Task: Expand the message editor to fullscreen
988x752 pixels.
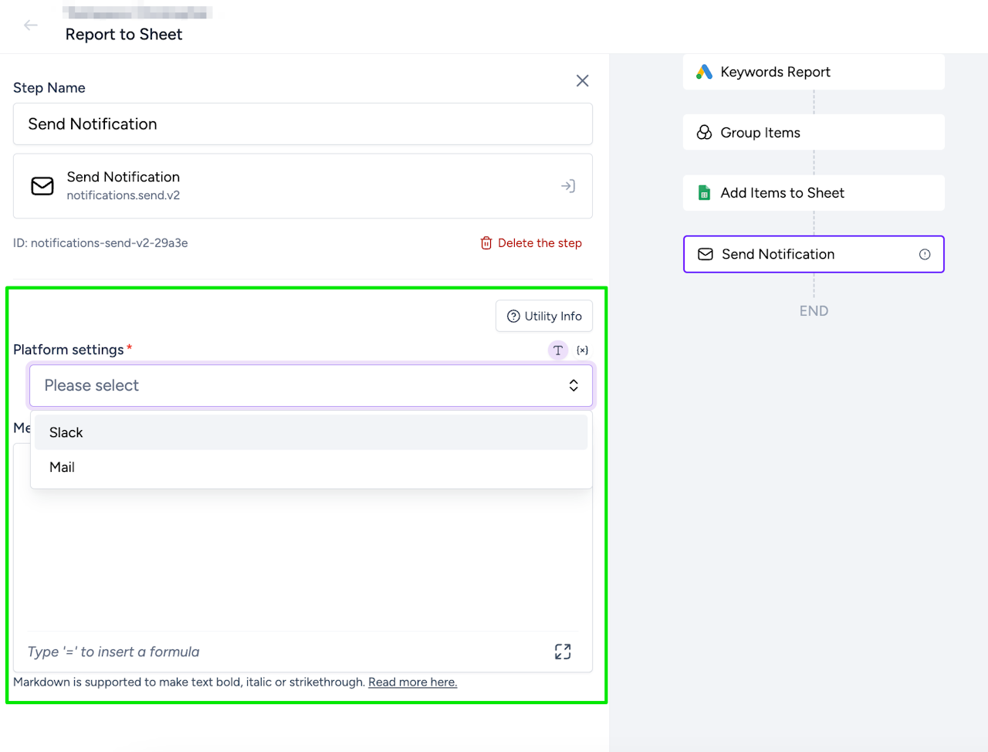Action: click(563, 652)
